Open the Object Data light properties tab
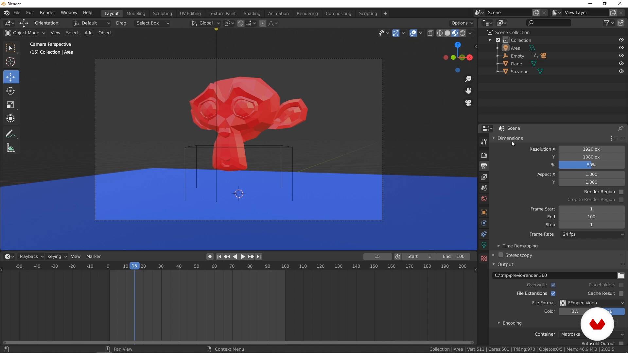The height and width of the screenshot is (353, 628). pos(484,245)
